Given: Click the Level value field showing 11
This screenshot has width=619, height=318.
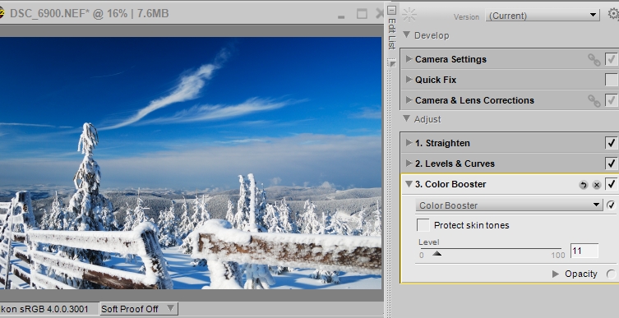Looking at the screenshot, I should tap(584, 251).
